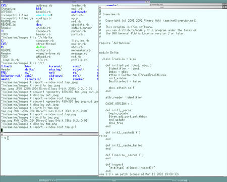Click example-tree.rb file name

pos(48,54)
